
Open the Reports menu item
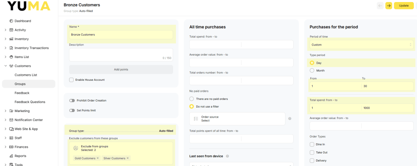pos(20,156)
